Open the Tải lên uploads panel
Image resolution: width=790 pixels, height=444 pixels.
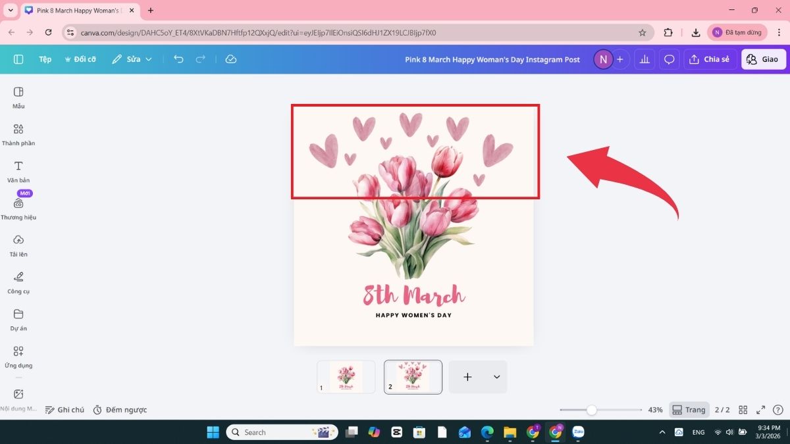(x=18, y=245)
